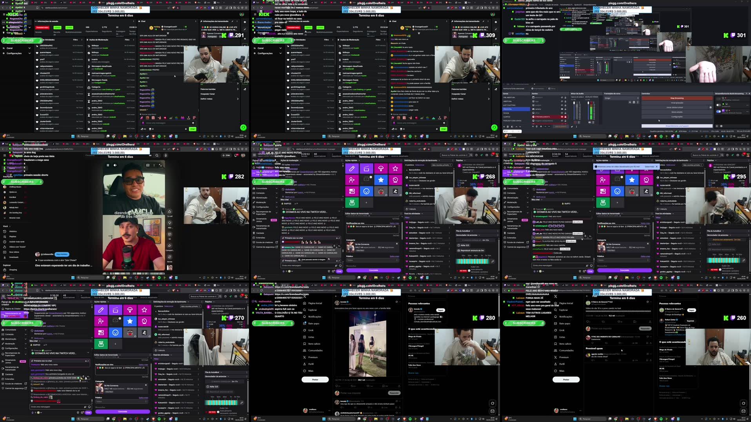Add a new scene with OBS plus icon

click(x=504, y=126)
